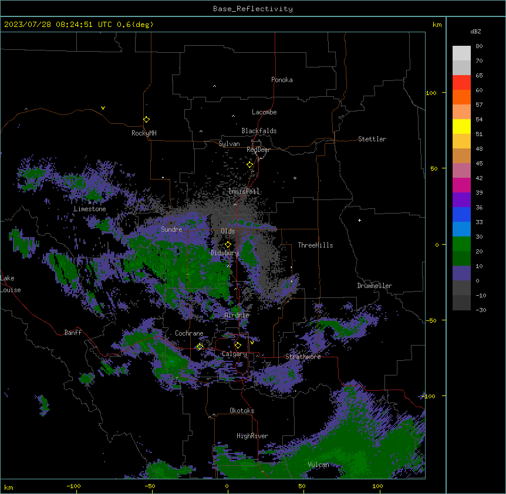Screen dimensions: 506x494
Task: Click the 80 value on dBZ scale
Action: (x=479, y=46)
